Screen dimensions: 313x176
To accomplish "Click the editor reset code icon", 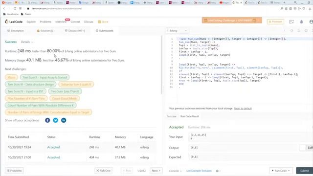I will click(x=299, y=31).
